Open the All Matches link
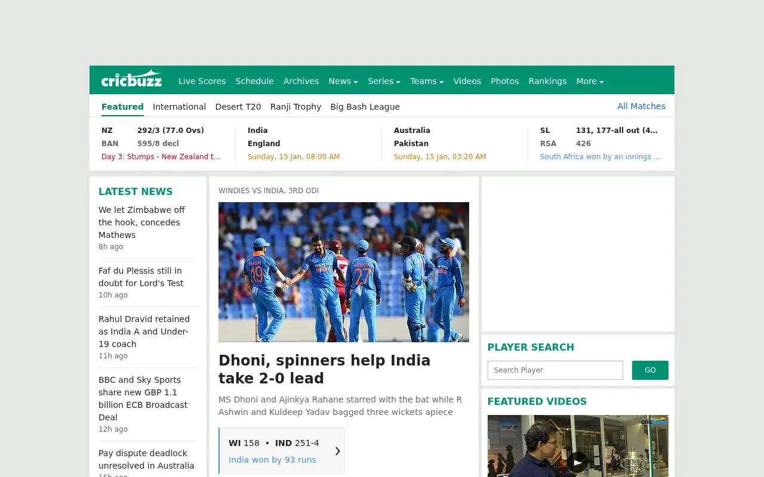Image resolution: width=764 pixels, height=477 pixels. [641, 106]
